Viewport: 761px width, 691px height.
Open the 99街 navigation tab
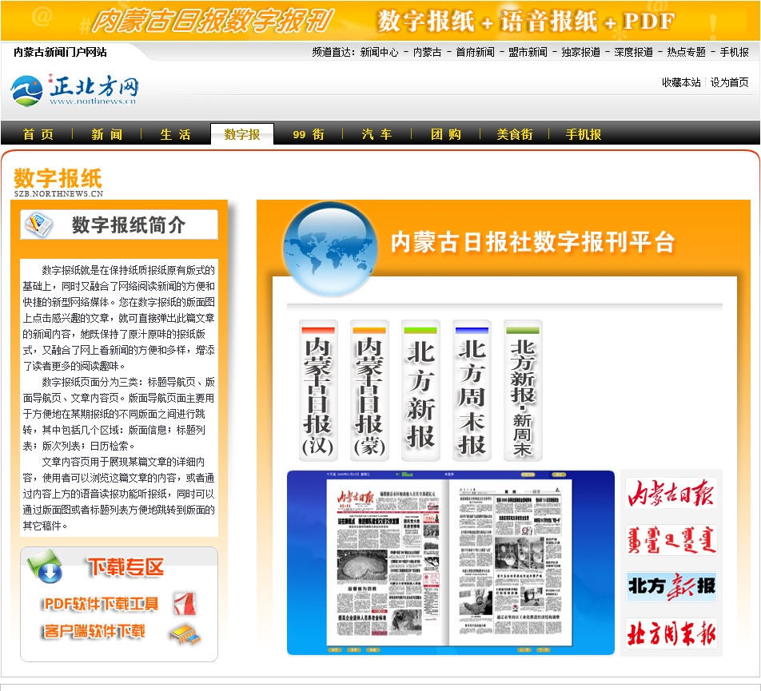(309, 134)
